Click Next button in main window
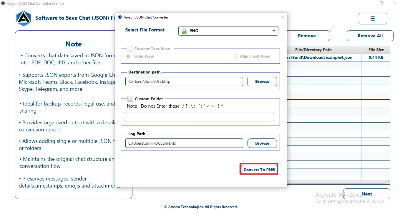Screen dimensions: 402x214 click(367, 194)
